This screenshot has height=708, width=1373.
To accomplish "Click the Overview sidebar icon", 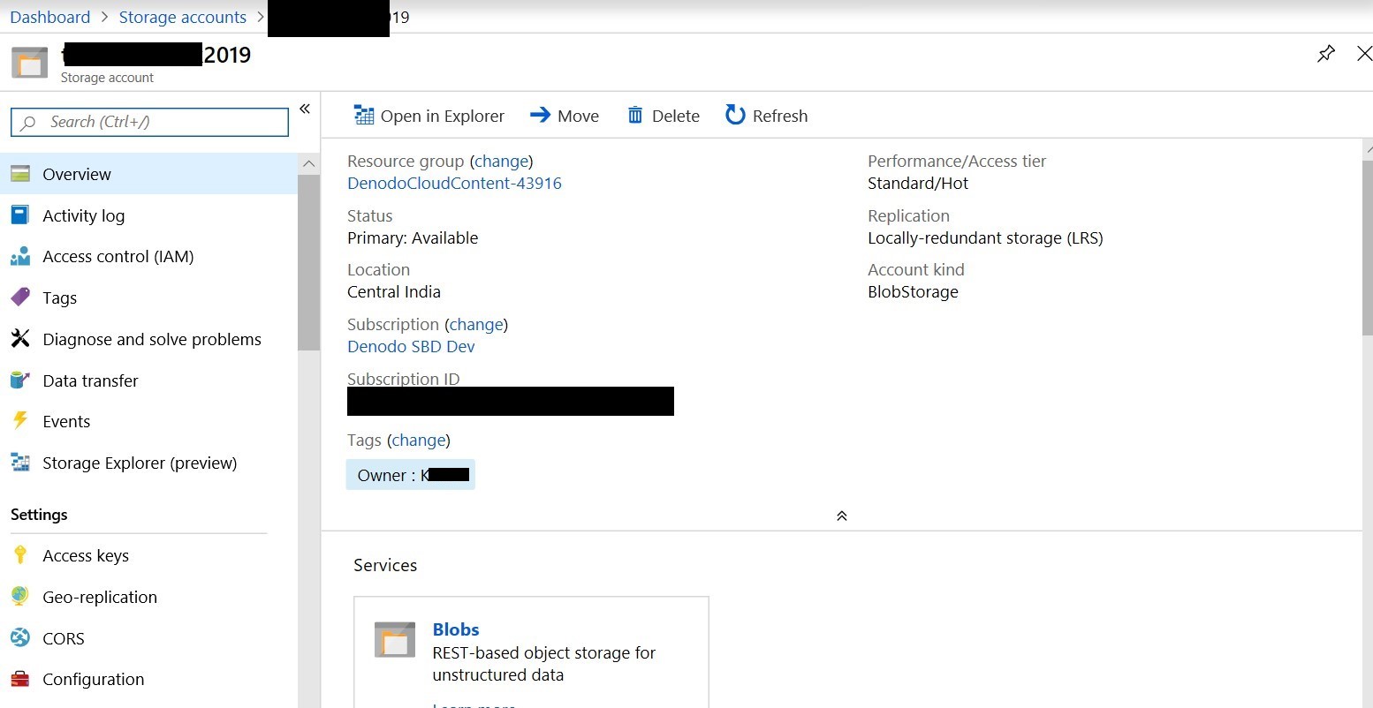I will 20,174.
